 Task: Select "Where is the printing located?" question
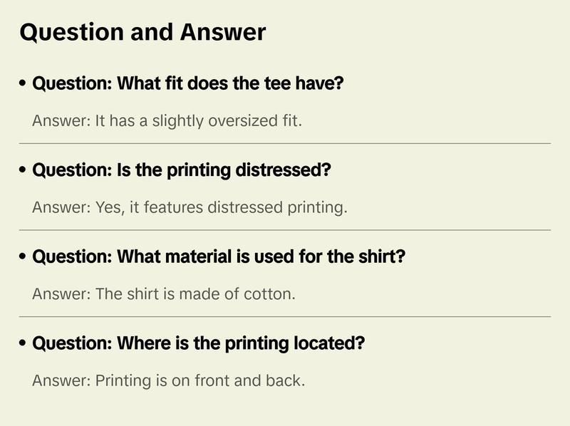tap(199, 344)
